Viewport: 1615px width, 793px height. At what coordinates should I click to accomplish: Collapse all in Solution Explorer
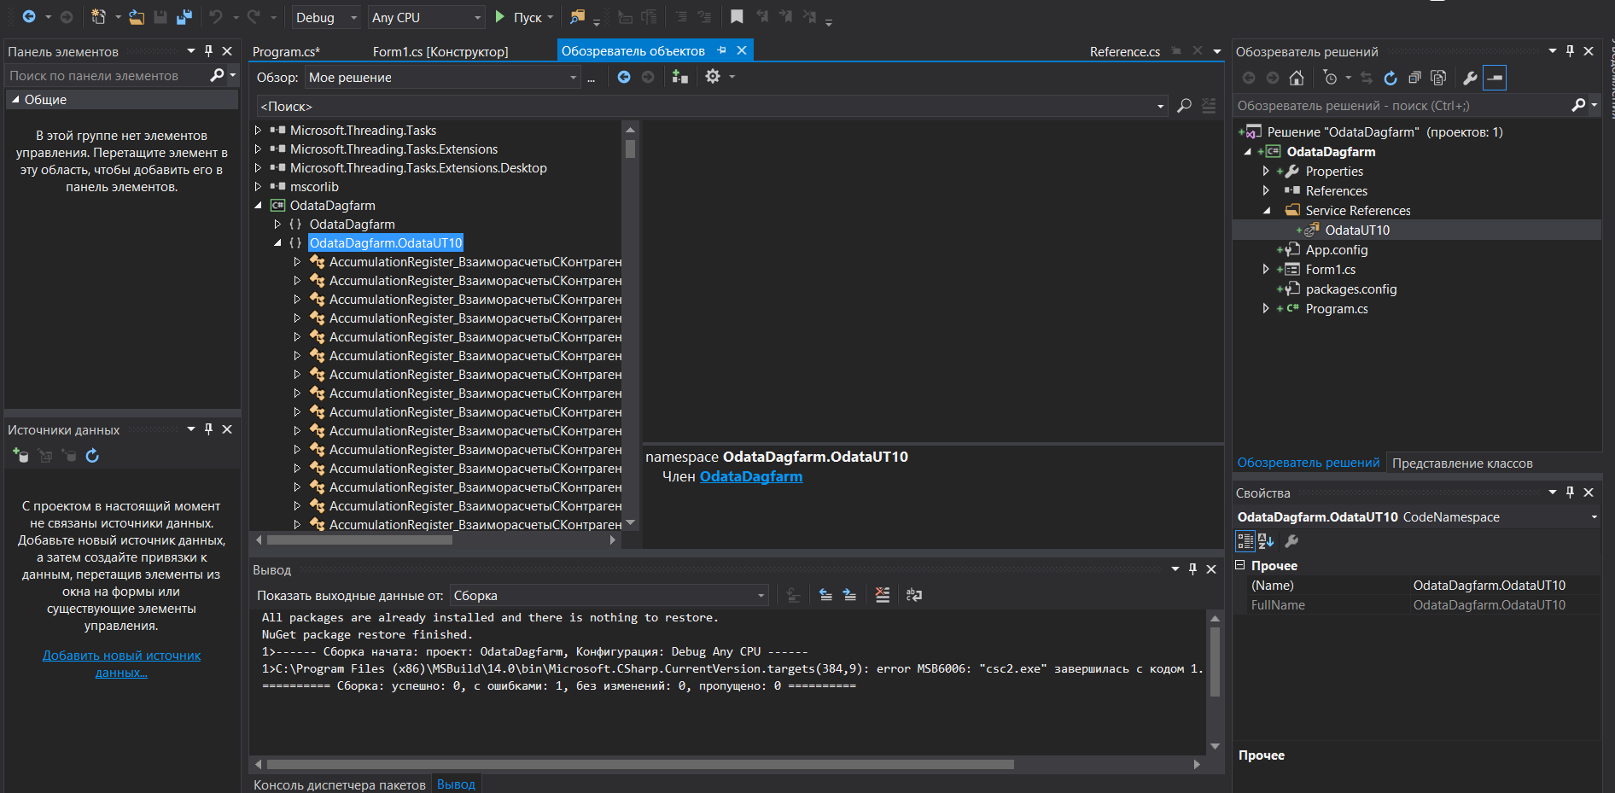pyautogui.click(x=1414, y=78)
